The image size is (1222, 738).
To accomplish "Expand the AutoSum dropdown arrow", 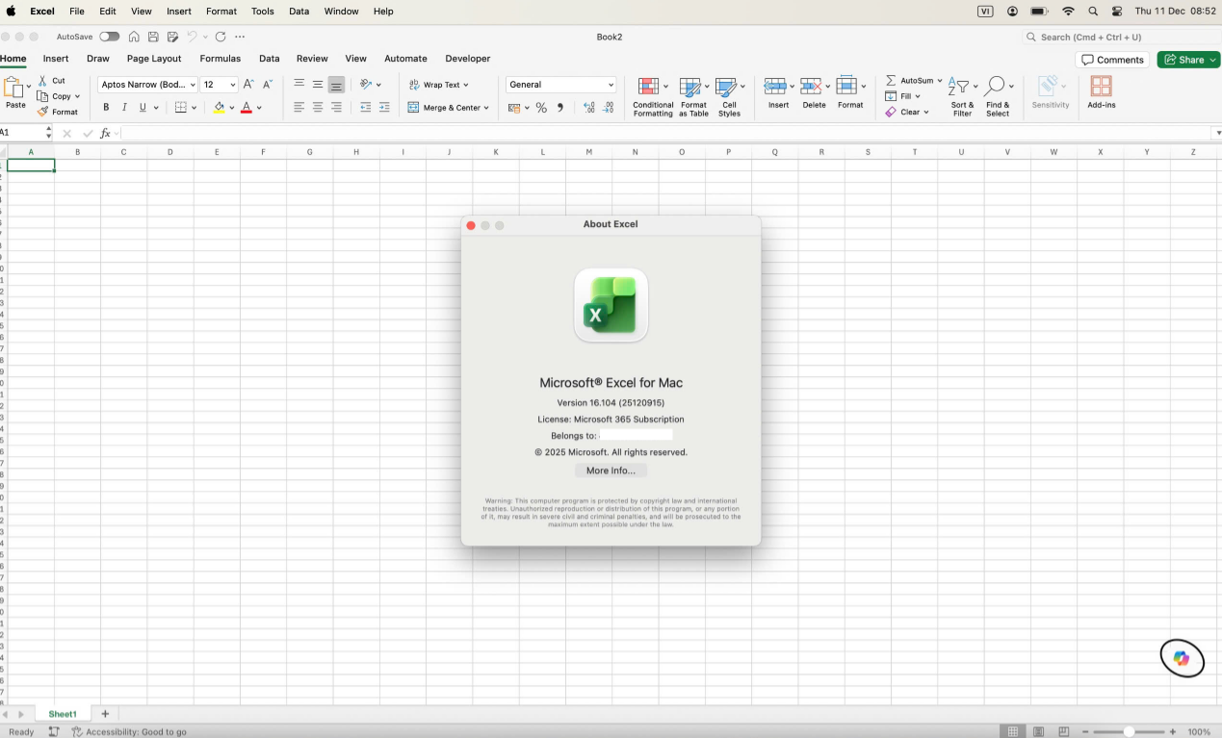I will click(x=939, y=81).
